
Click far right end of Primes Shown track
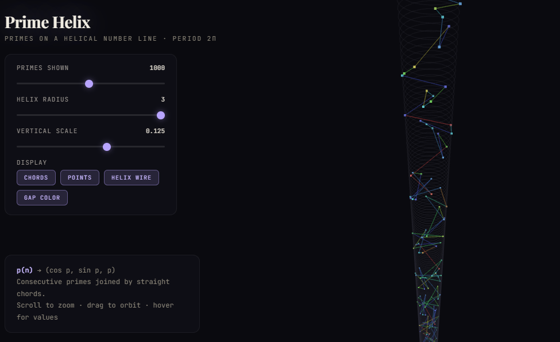pos(164,84)
